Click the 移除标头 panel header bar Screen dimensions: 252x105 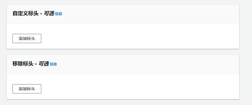click(123, 64)
